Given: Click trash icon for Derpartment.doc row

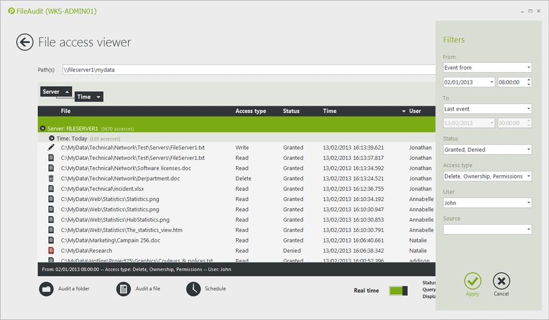Looking at the screenshot, I should pos(51,178).
